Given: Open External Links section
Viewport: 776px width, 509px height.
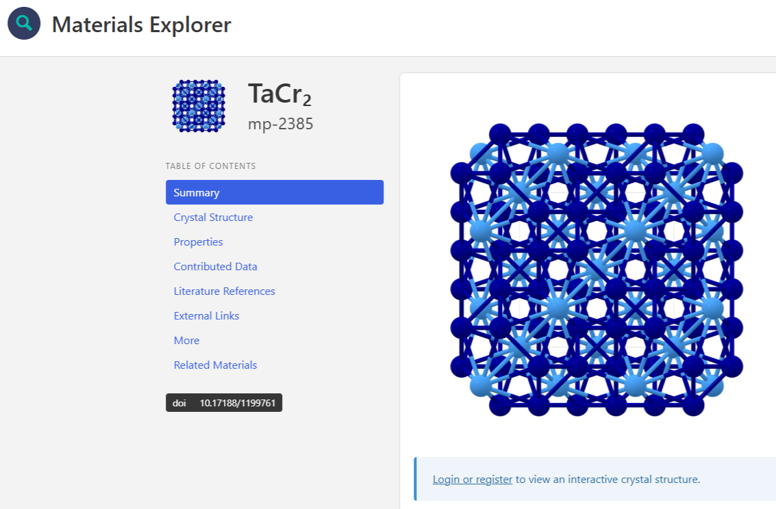Looking at the screenshot, I should pos(206,316).
